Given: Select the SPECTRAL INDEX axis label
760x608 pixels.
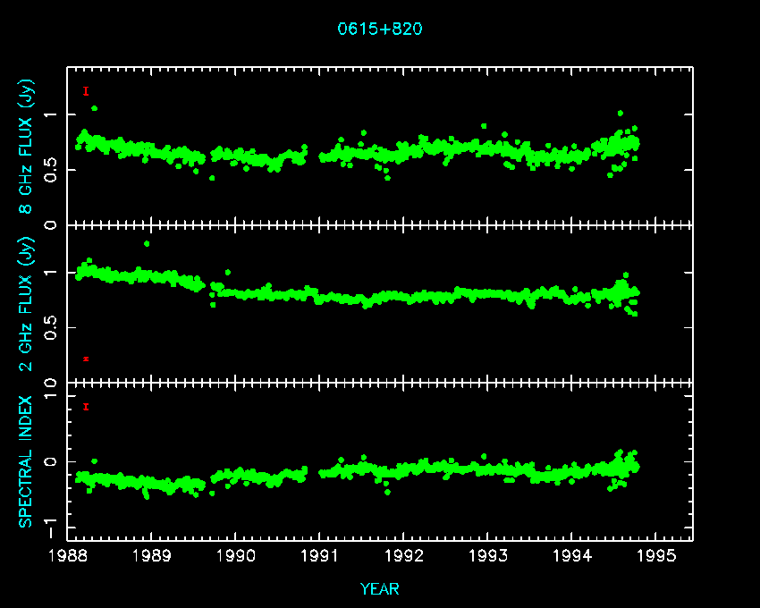Looking at the screenshot, I should pos(27,461).
